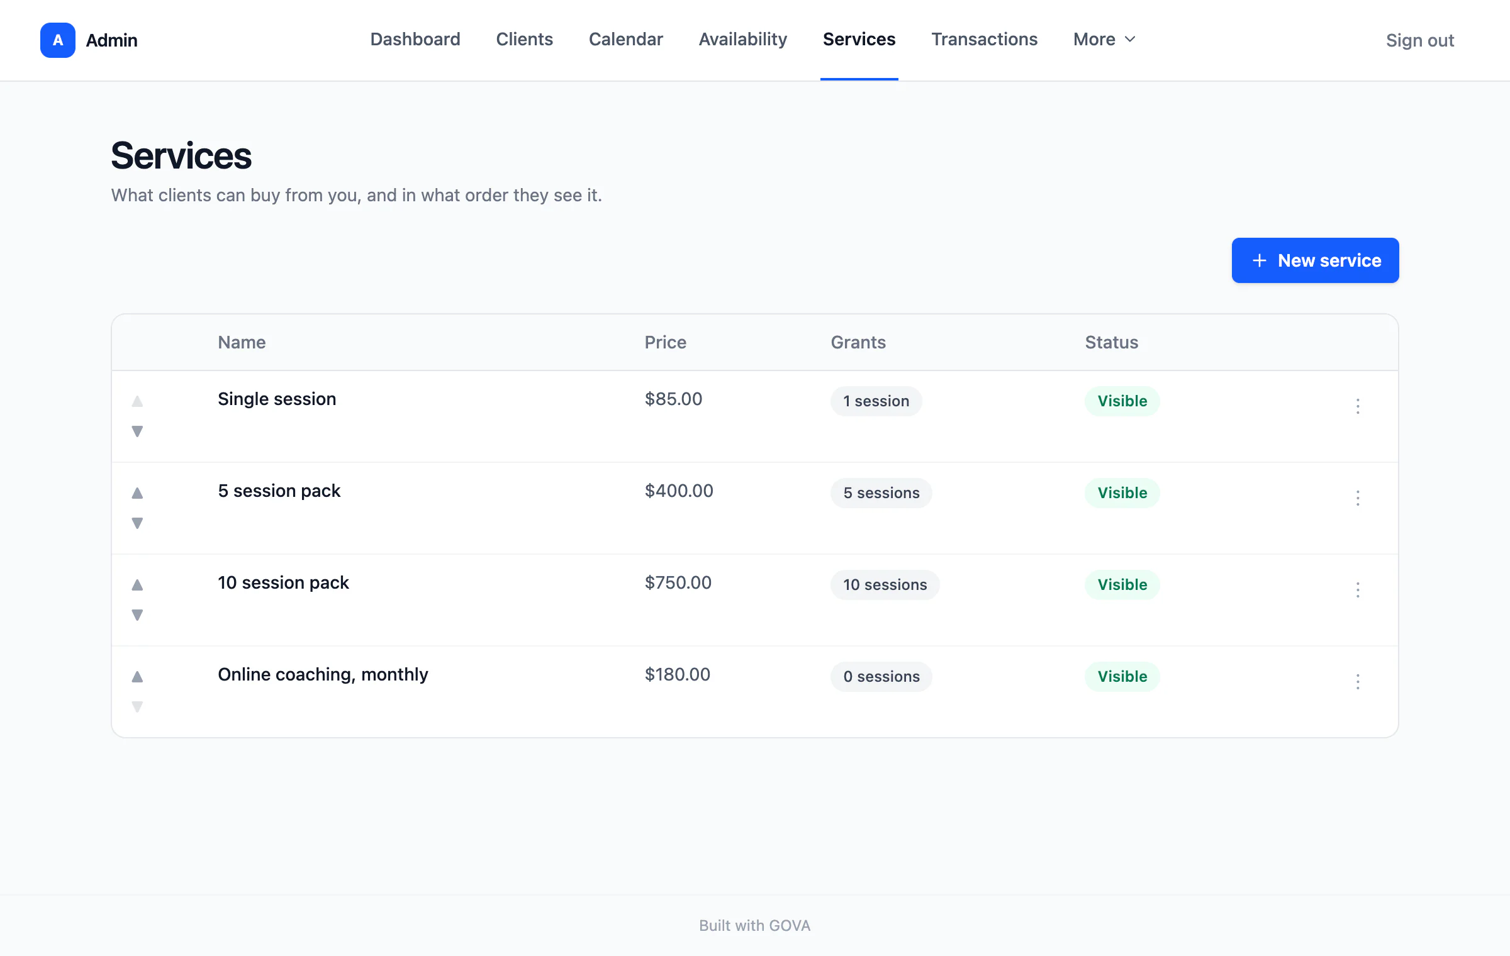
Task: Move Online coaching, monthly down
Action: coord(137,707)
